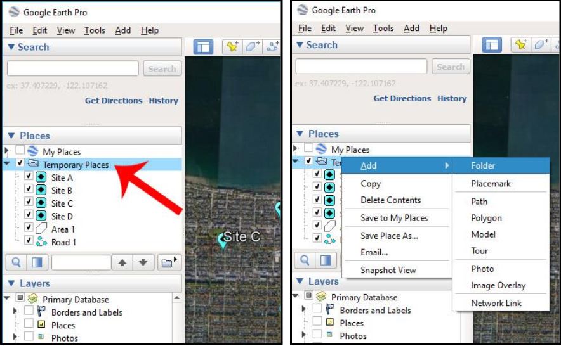Click the Area 1 polygon icon in left window
The width and height of the screenshot is (561, 346).
(x=41, y=229)
